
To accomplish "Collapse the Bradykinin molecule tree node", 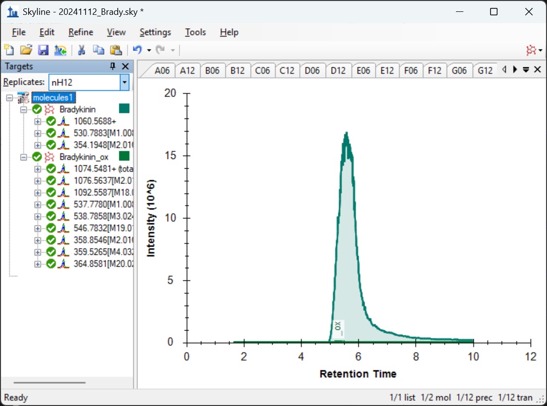I will 23,109.
